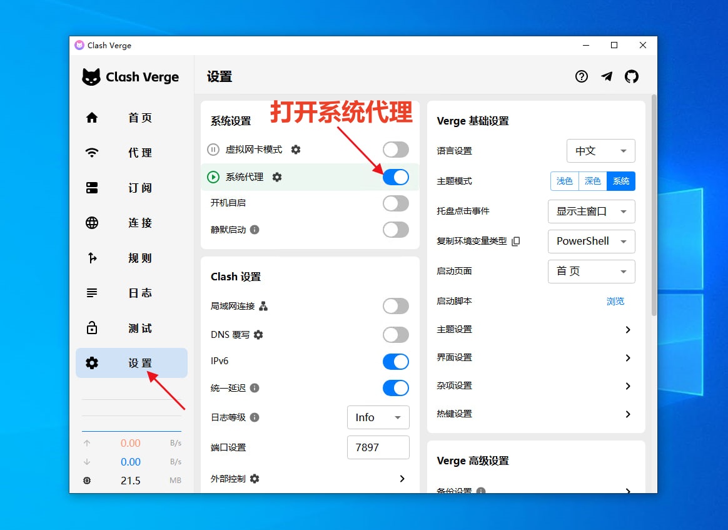Click the 端口设置 field showing 7897
This screenshot has width=728, height=530.
pos(378,447)
